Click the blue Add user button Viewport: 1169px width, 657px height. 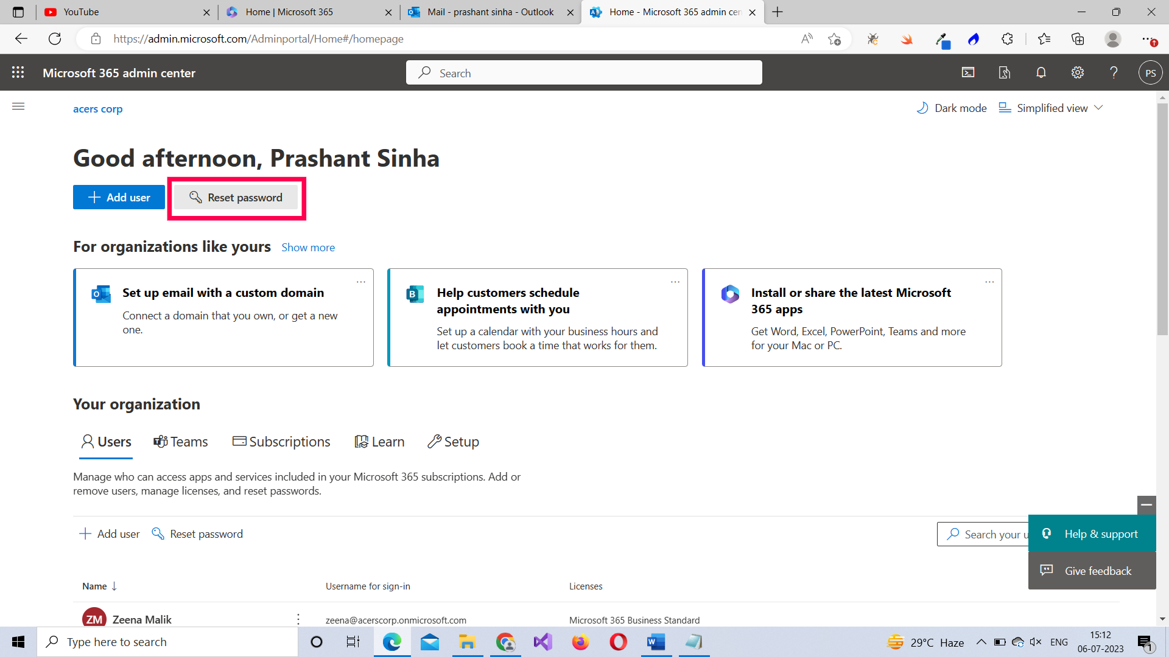coord(119,197)
